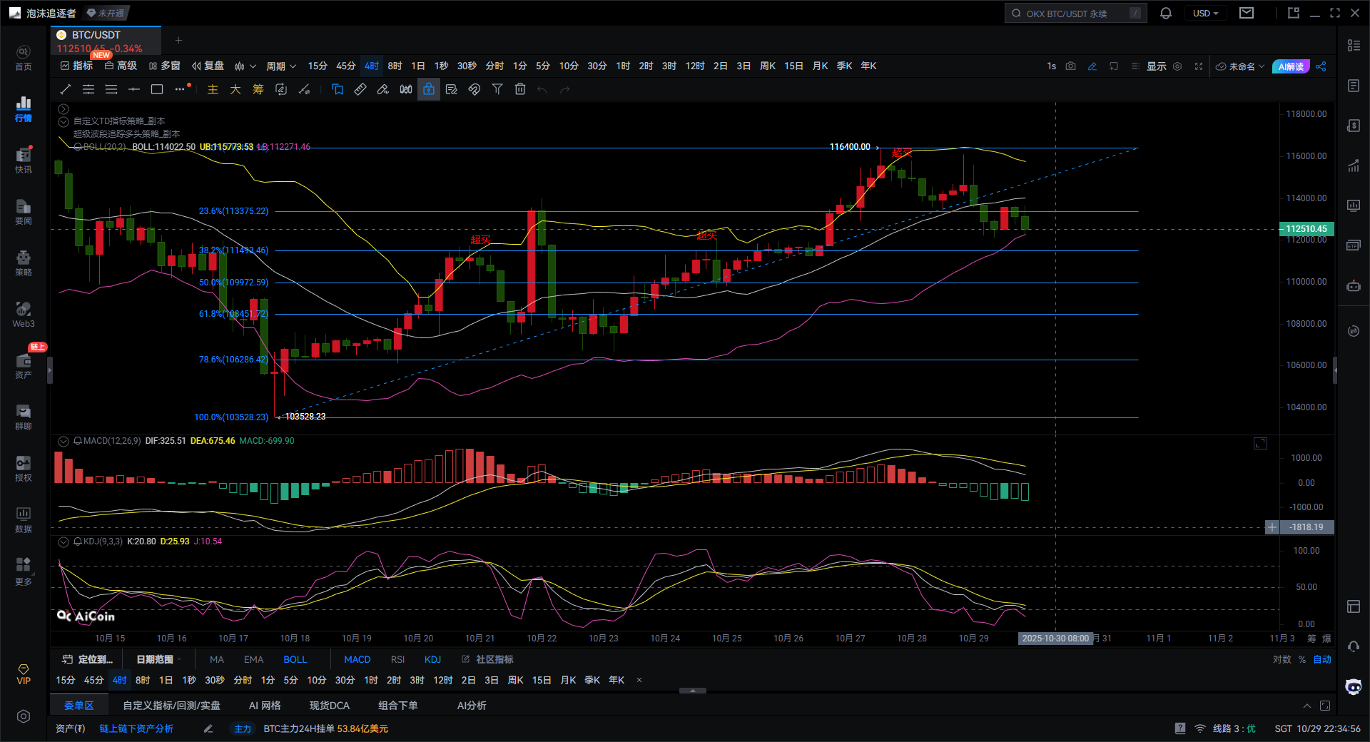The height and width of the screenshot is (742, 1370).
Task: Select the trend line drawing tool
Action: [66, 89]
